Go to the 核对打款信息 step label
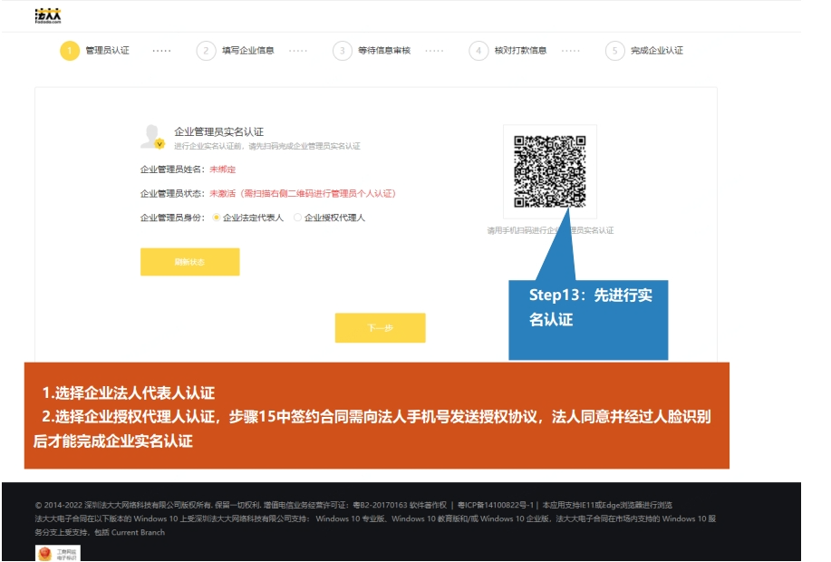 click(520, 51)
